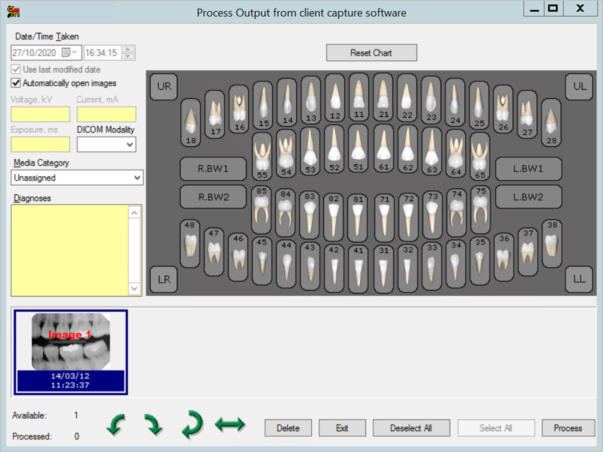Image resolution: width=603 pixels, height=452 pixels.
Task: Open the date picker calendar dropdown
Action: [74, 53]
